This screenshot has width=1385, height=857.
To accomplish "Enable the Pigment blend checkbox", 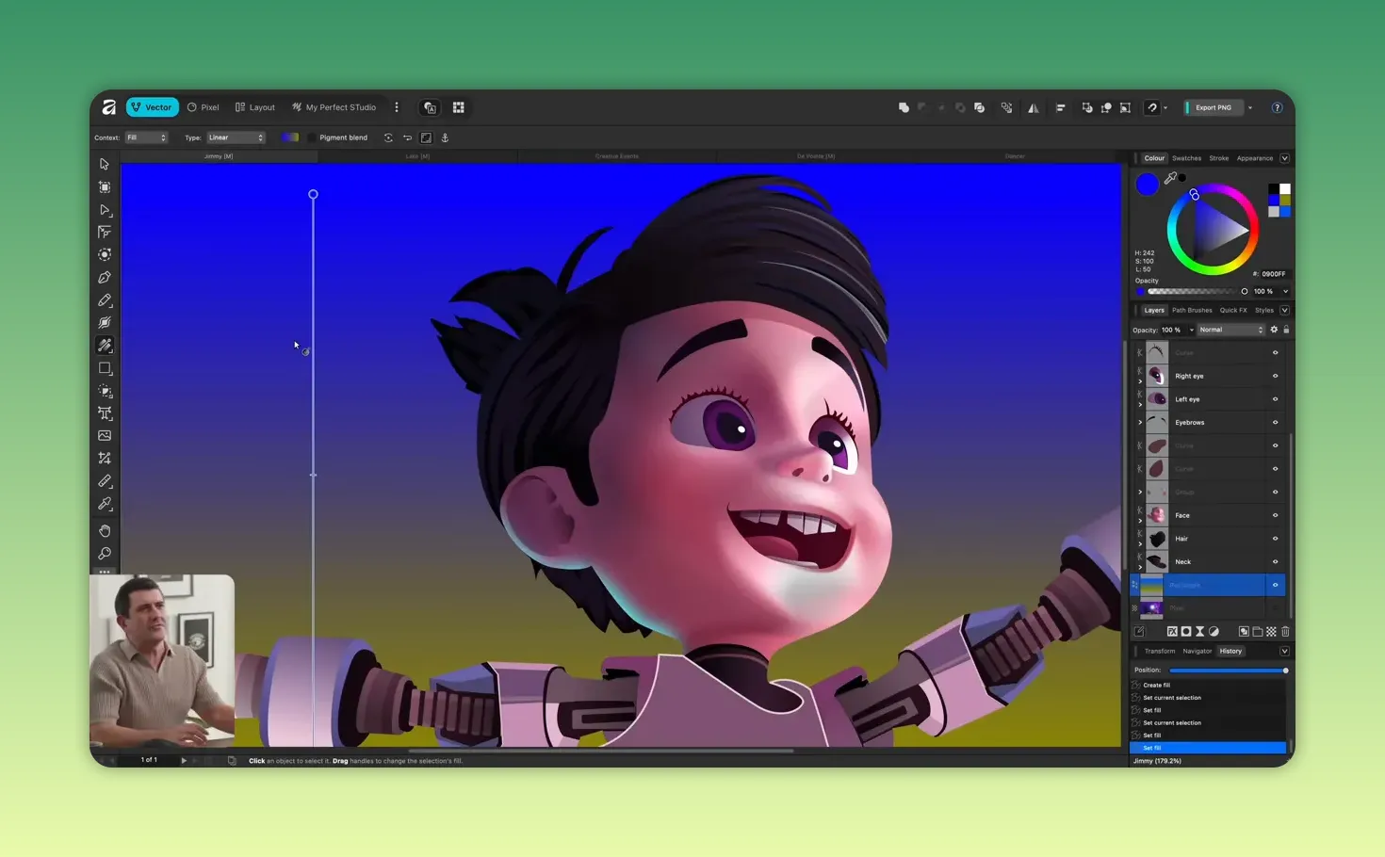I will (x=312, y=137).
